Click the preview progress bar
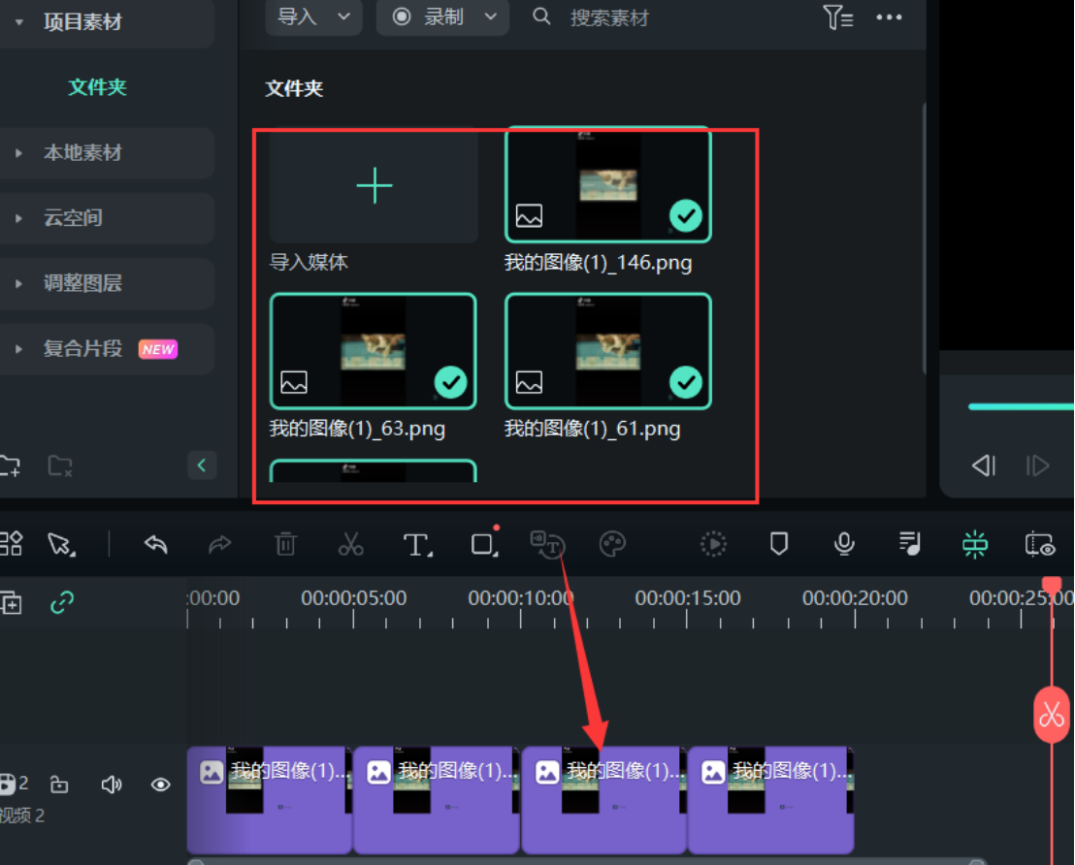Image resolution: width=1075 pixels, height=865 pixels. click(x=1019, y=406)
